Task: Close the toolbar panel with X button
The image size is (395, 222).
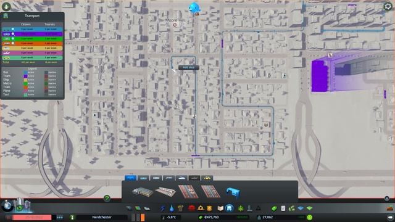Action: click(x=387, y=199)
